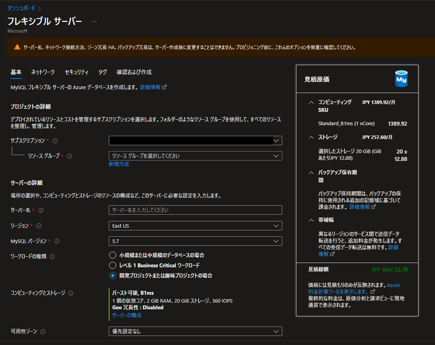Select 開発プロジェクトまたは趣味プロジェクトの場合 workload
Viewport: 435px width, 345px height.
(113, 276)
